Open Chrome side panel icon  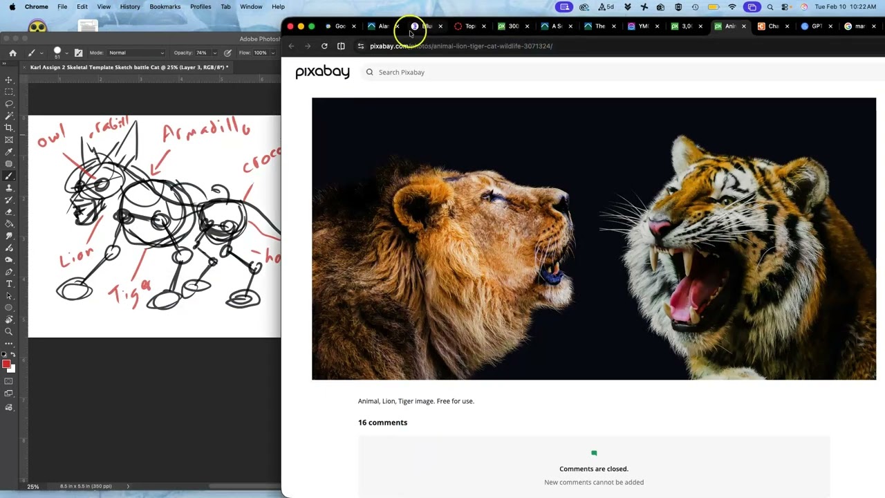[x=341, y=46]
